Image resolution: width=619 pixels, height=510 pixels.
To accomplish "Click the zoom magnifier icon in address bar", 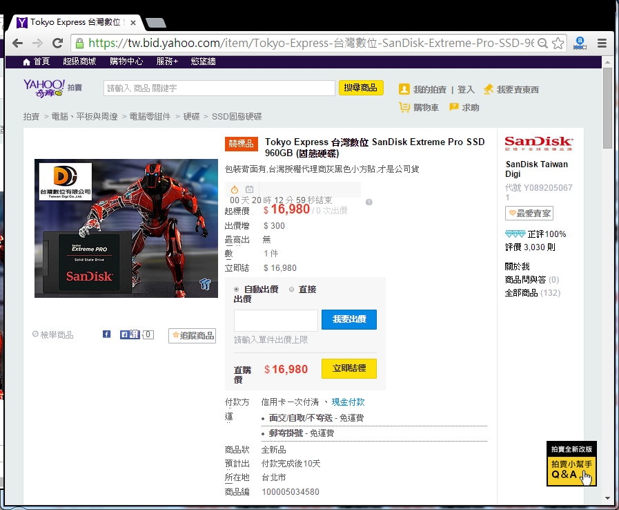I will [543, 43].
